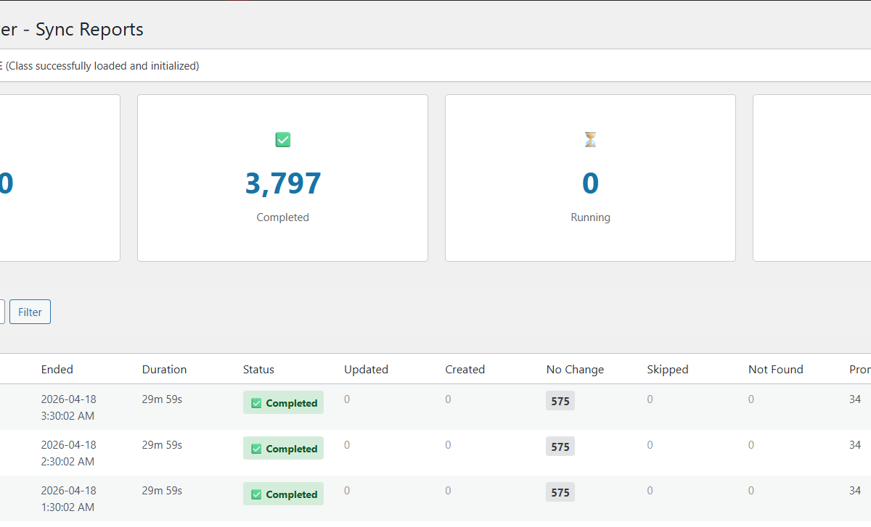Click the Skipped column header
Viewport: 871px width, 527px height.
pyautogui.click(x=667, y=369)
